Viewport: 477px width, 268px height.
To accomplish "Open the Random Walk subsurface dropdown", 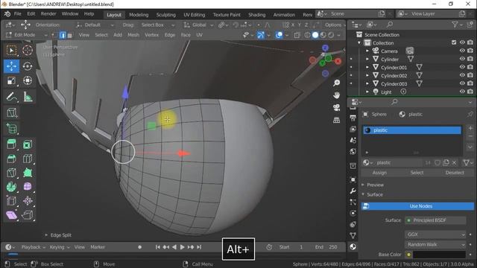I will click(435, 245).
